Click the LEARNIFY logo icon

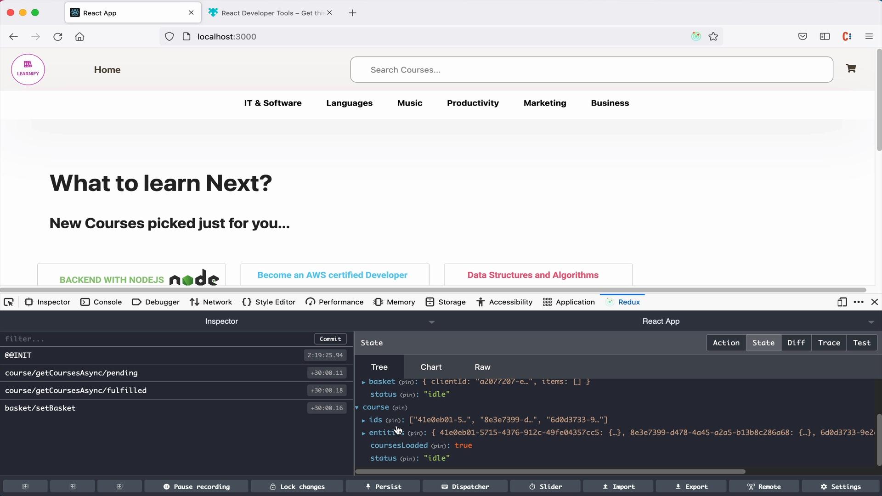click(28, 69)
